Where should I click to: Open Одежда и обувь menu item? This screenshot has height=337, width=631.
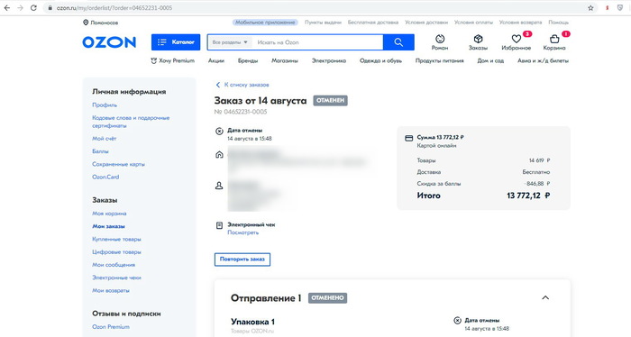click(x=380, y=60)
